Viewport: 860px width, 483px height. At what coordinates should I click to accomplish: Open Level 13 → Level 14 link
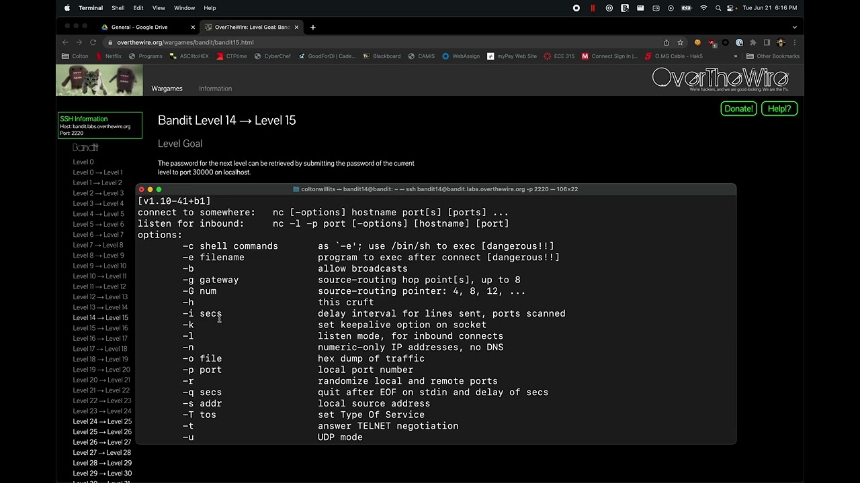coord(100,307)
